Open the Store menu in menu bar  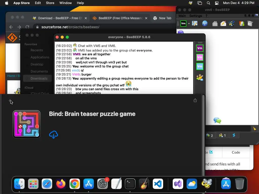tap(50, 3)
